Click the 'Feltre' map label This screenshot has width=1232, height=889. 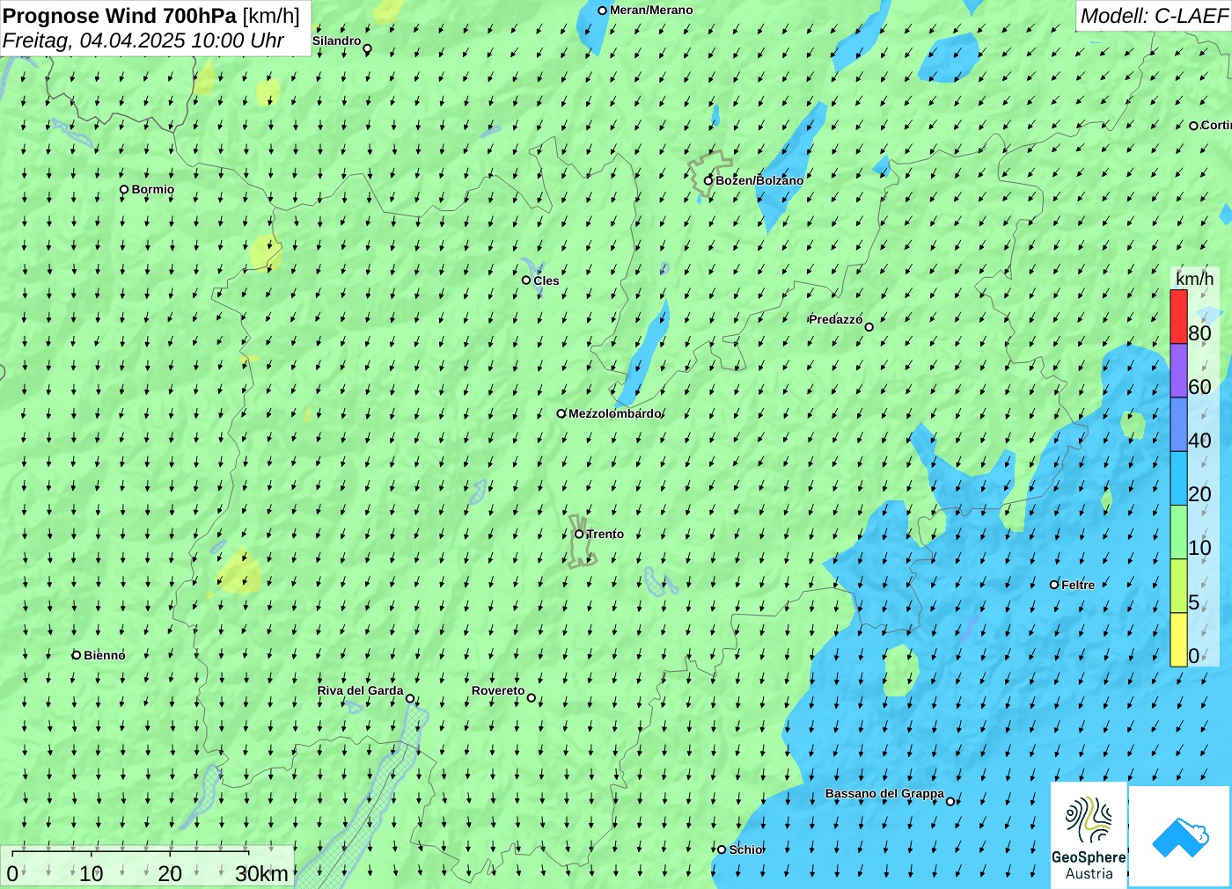click(1078, 585)
